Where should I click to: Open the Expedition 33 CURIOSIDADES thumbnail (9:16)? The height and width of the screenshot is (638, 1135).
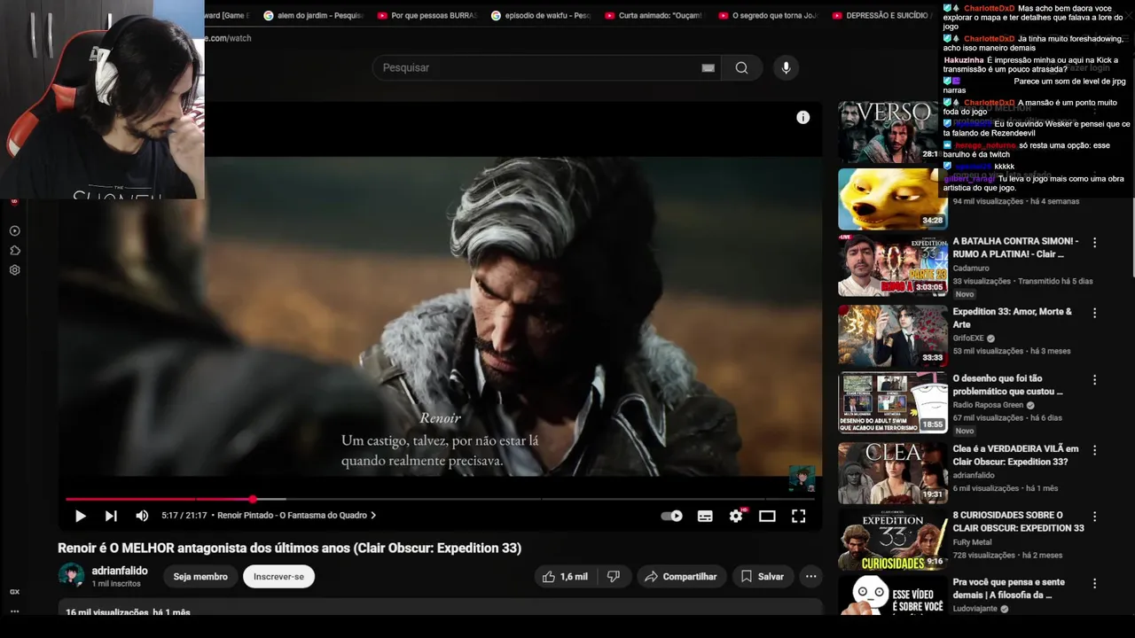[x=893, y=540]
